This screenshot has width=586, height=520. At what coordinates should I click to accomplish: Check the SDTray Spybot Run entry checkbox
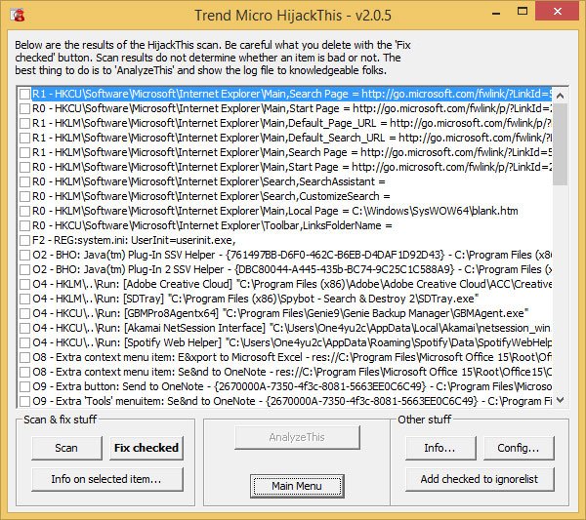[25, 299]
